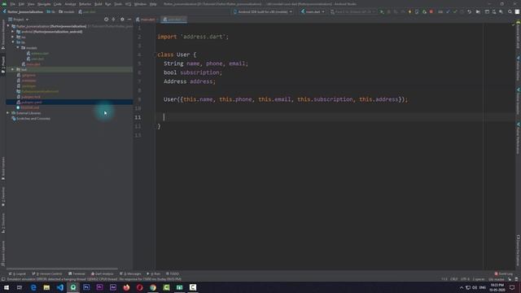Open the Event Log

[x=504, y=273]
